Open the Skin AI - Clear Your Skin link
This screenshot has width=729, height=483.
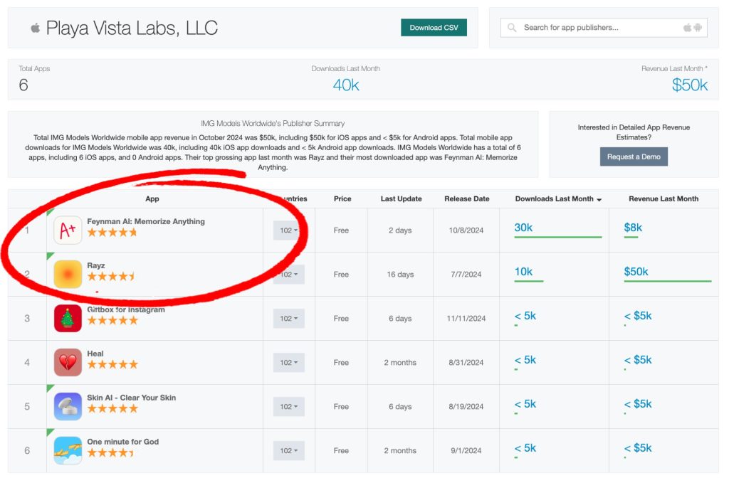[131, 398]
